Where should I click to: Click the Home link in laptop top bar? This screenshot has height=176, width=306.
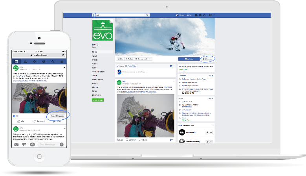pos(189,15)
